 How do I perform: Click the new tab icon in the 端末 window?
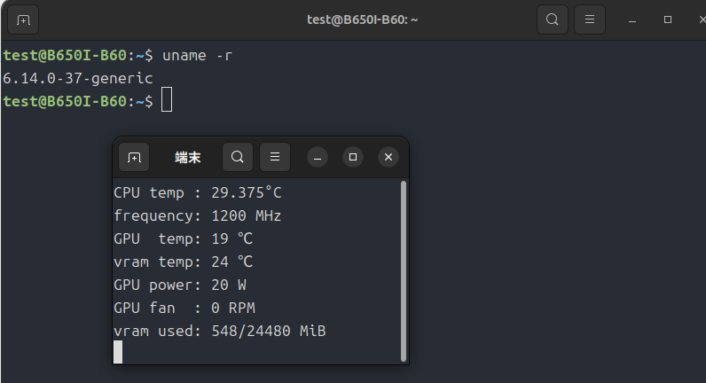coord(134,157)
